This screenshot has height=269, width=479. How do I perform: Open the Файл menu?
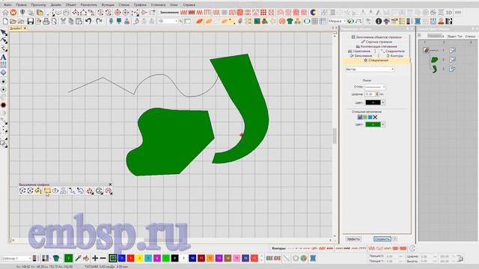(x=7, y=5)
